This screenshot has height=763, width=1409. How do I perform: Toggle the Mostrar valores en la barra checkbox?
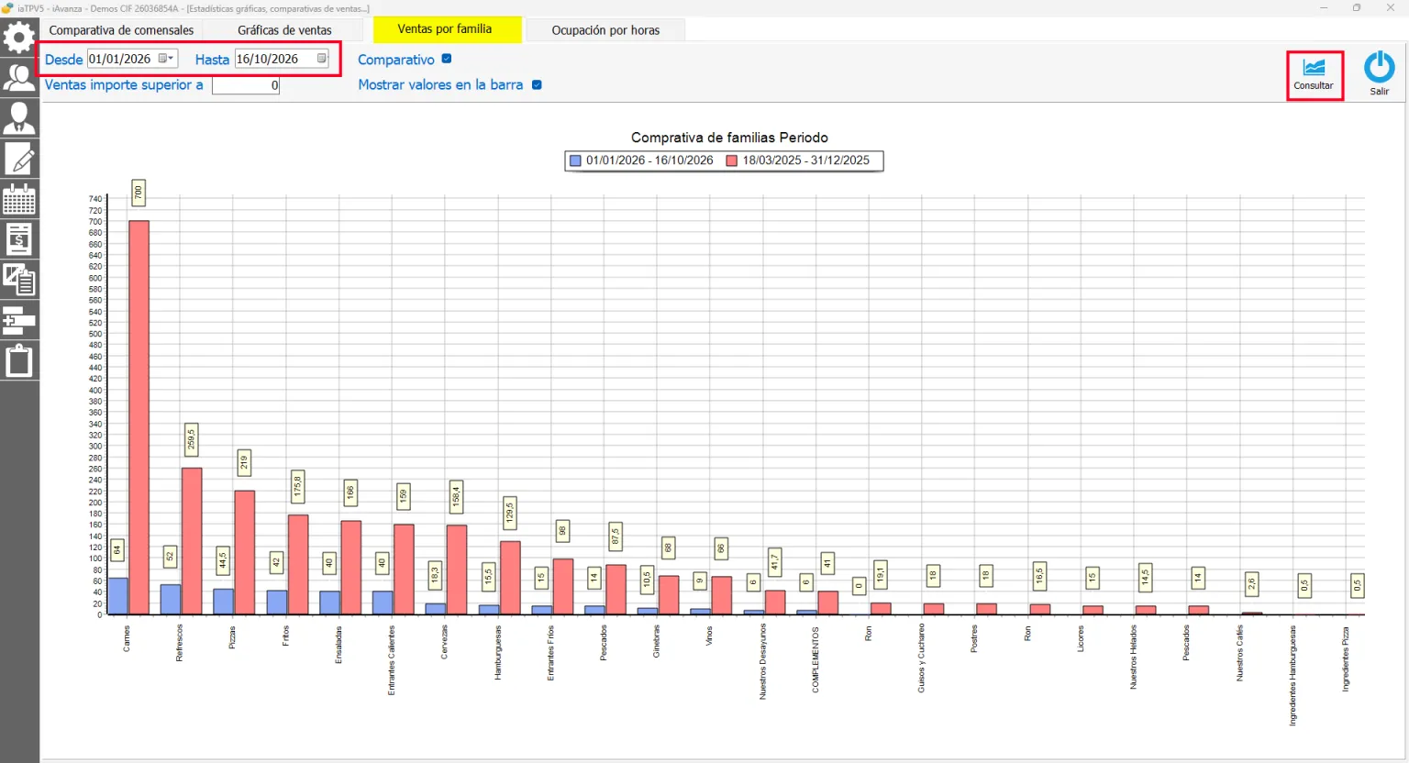coord(537,84)
